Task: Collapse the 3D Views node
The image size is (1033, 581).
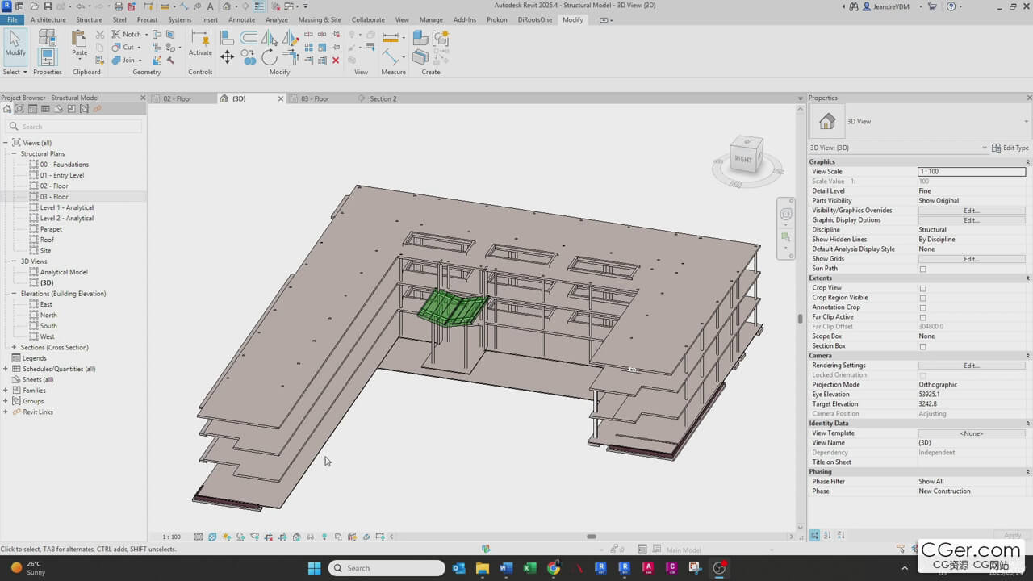Action: pos(14,261)
